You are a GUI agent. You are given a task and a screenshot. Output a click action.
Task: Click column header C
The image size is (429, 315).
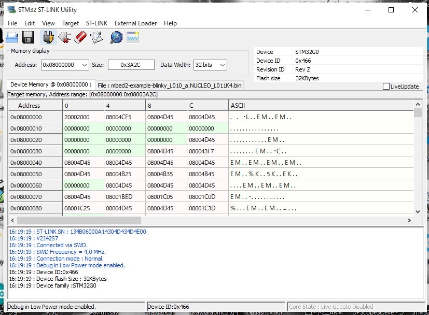207,106
